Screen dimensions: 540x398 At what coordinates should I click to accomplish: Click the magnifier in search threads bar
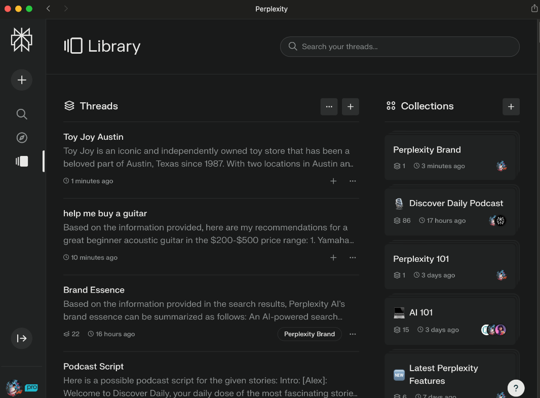pos(293,47)
